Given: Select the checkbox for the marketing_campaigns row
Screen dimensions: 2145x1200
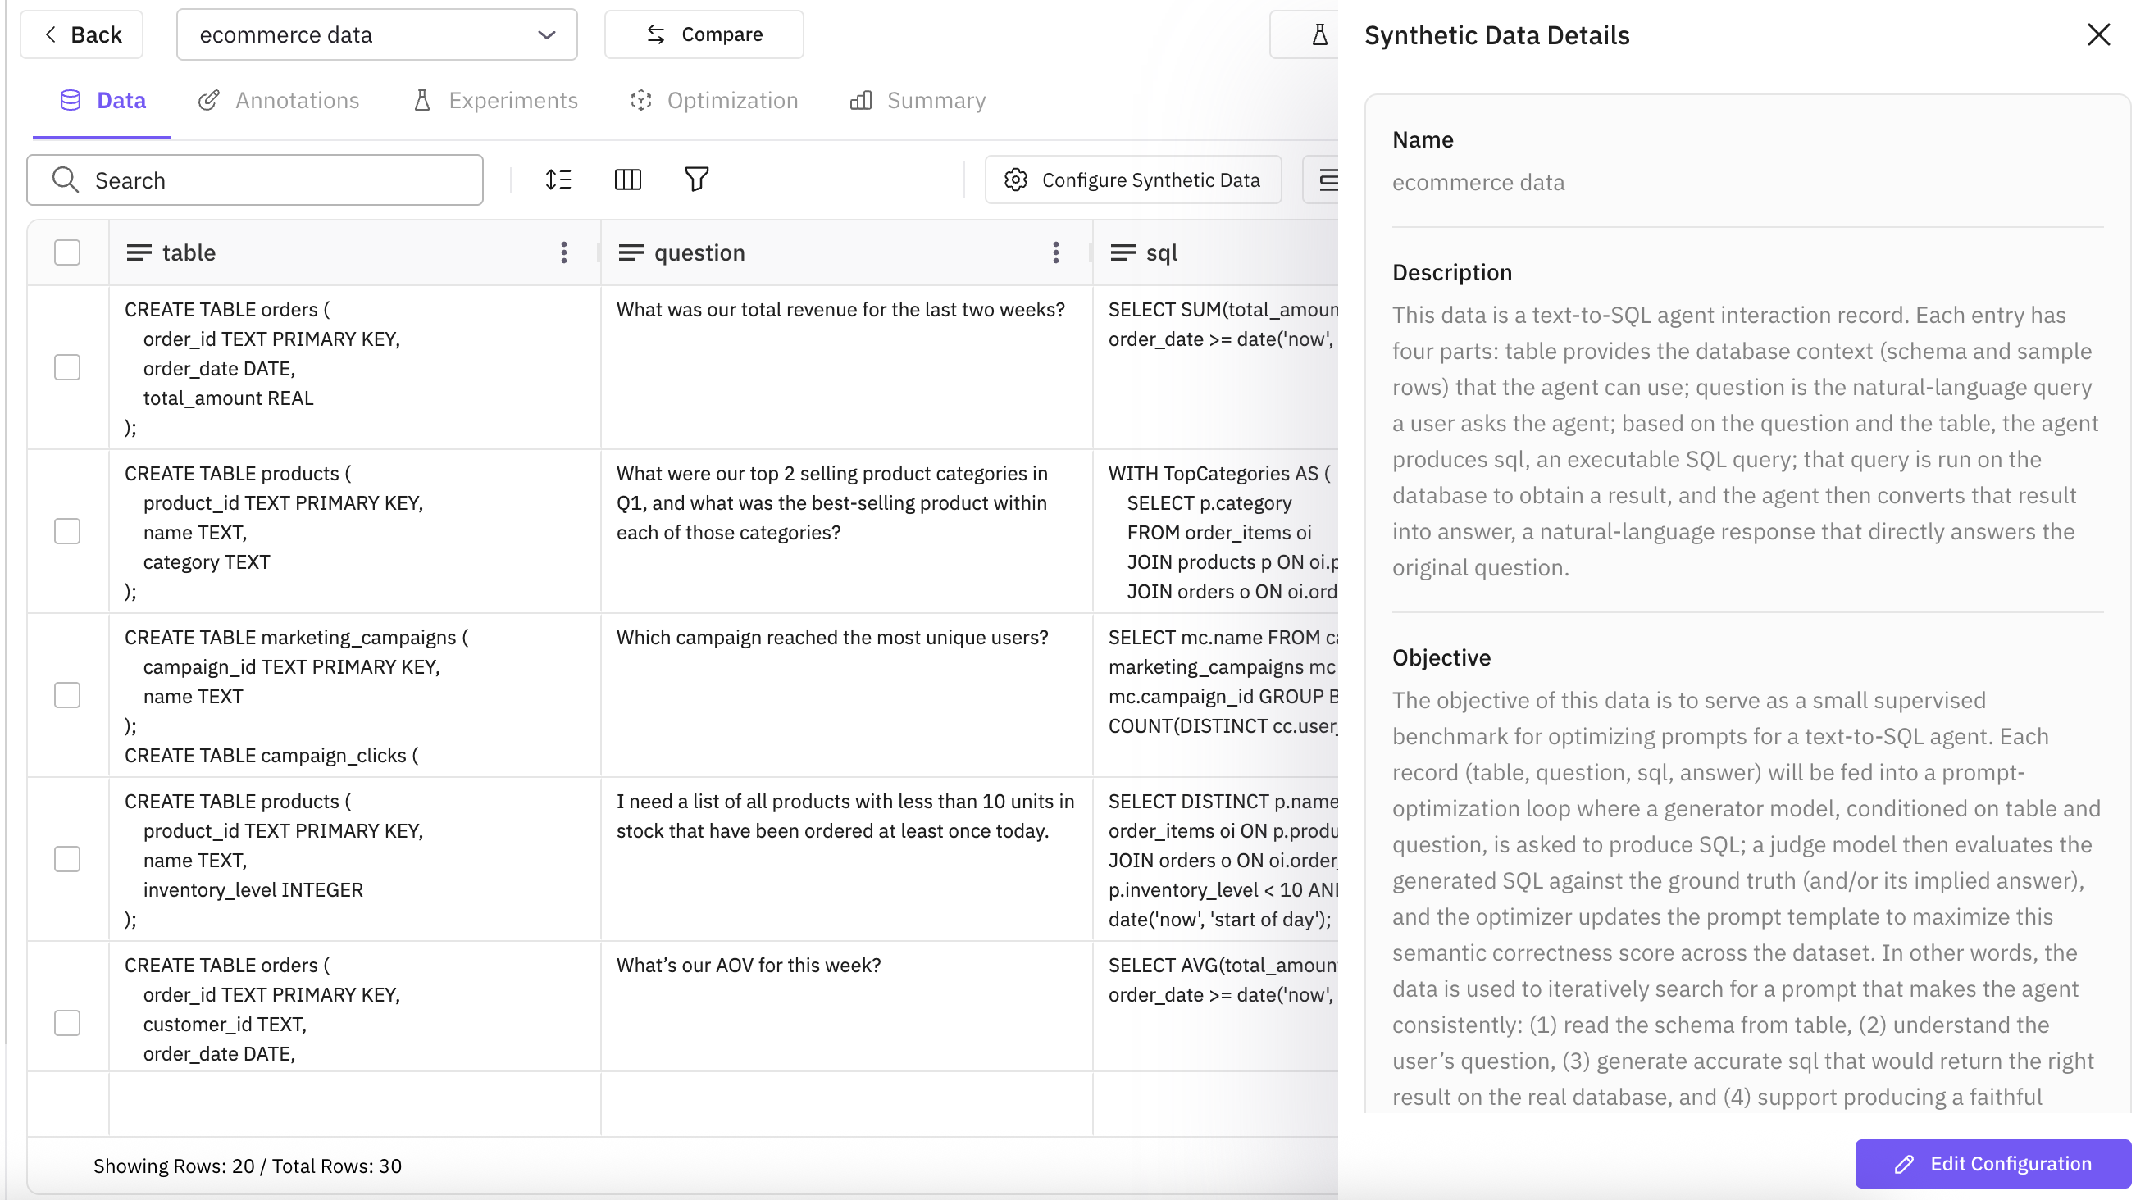Looking at the screenshot, I should (x=66, y=696).
